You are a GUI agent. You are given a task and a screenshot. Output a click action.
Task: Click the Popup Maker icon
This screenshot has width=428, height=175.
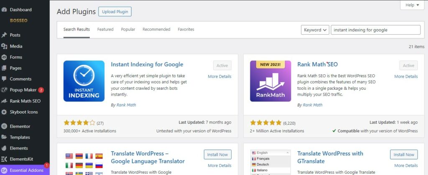click(x=4, y=90)
